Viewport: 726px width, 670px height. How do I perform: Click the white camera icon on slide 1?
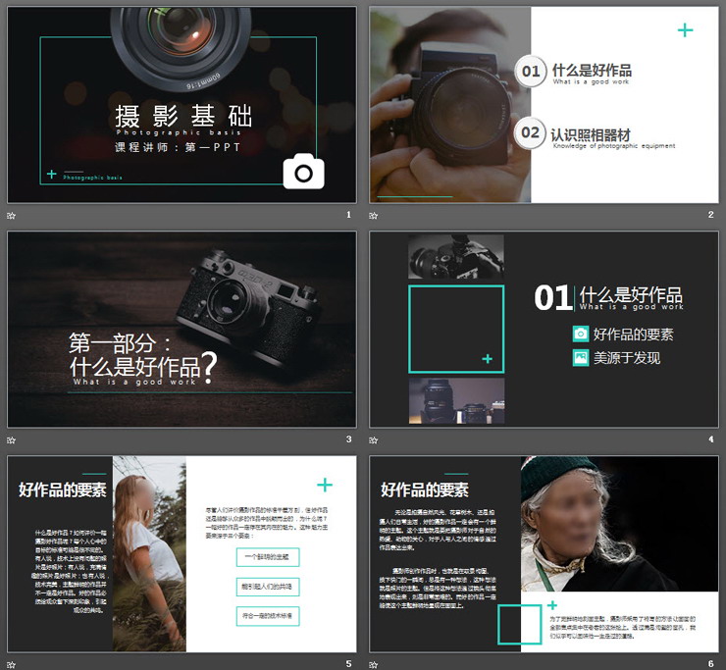(x=304, y=172)
